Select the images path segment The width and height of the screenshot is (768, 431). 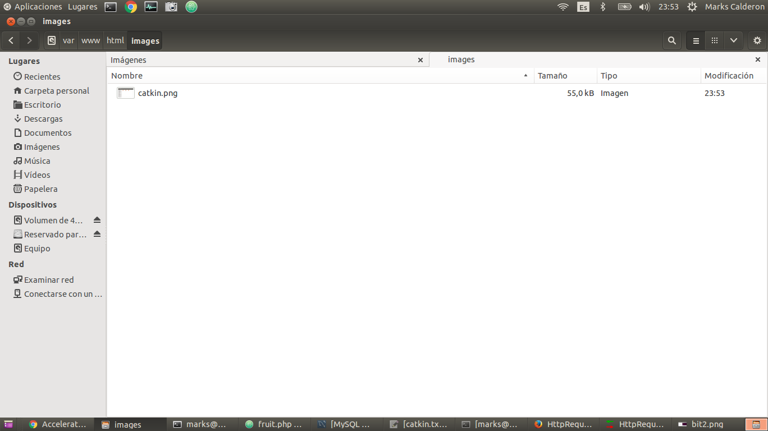pyautogui.click(x=145, y=40)
